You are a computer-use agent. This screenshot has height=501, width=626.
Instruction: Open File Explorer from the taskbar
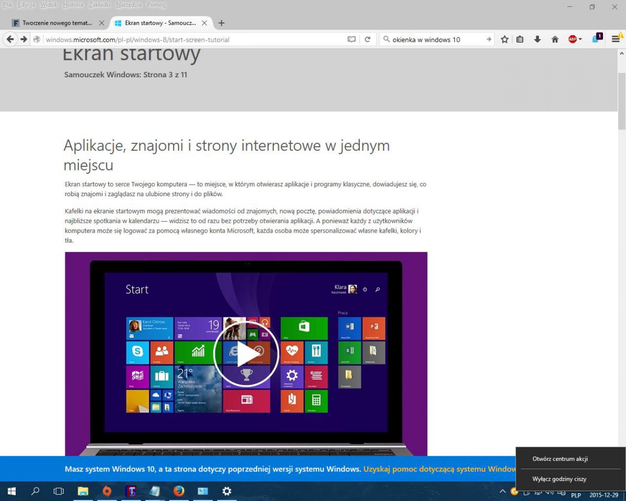pos(83,491)
